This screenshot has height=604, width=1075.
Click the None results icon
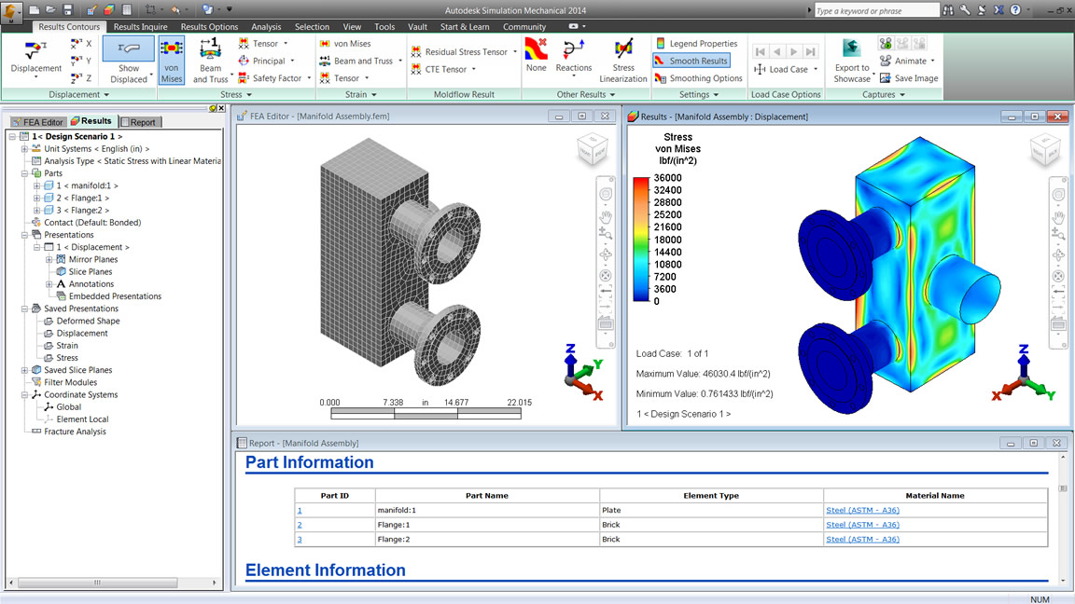pos(536,56)
